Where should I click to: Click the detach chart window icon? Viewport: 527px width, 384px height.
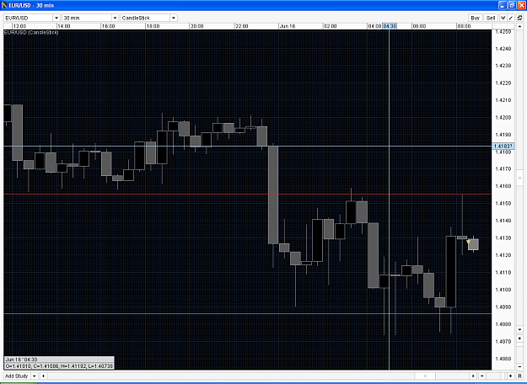(519, 18)
